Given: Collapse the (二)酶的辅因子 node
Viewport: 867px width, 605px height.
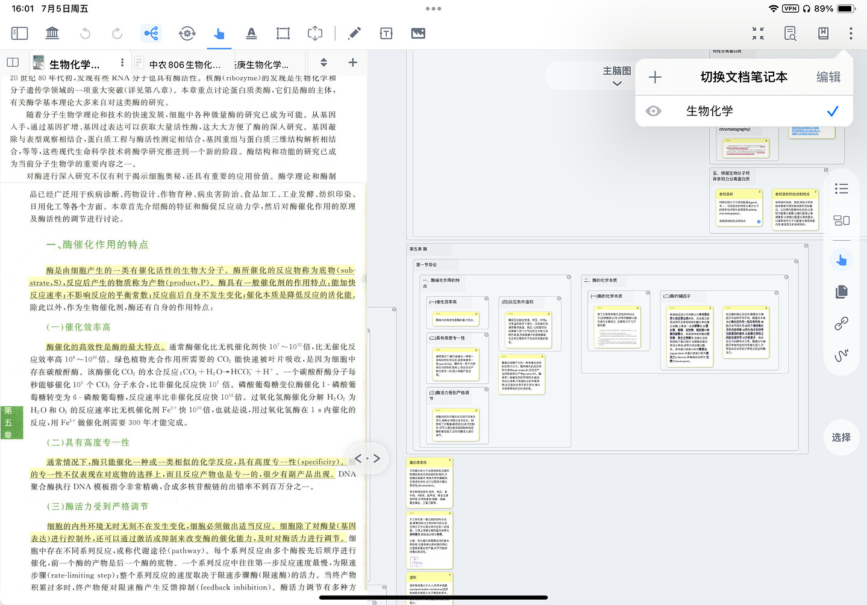Looking at the screenshot, I should 777,293.
